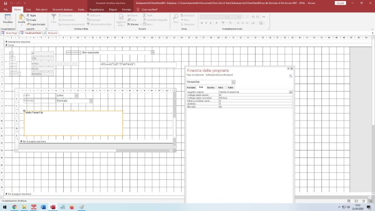
Task: Click the Elimina delete icon in Record group
Action: pos(129,24)
